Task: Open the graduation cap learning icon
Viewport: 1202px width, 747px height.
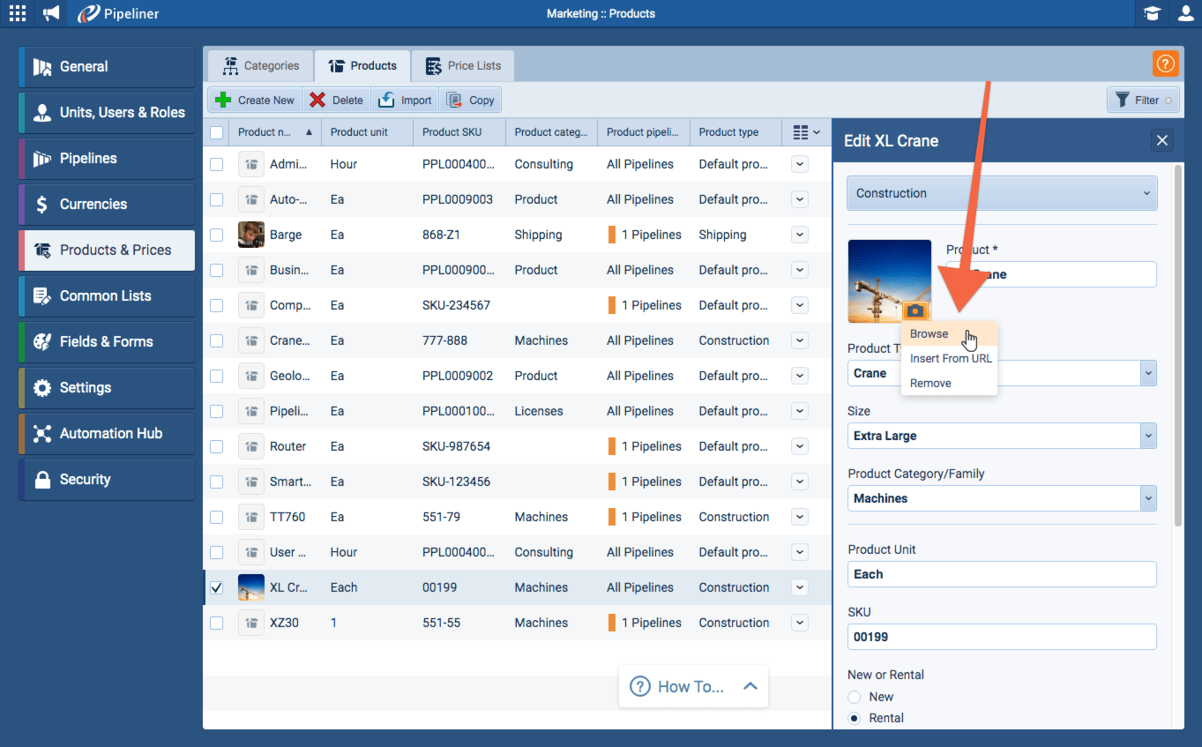Action: pos(1152,13)
